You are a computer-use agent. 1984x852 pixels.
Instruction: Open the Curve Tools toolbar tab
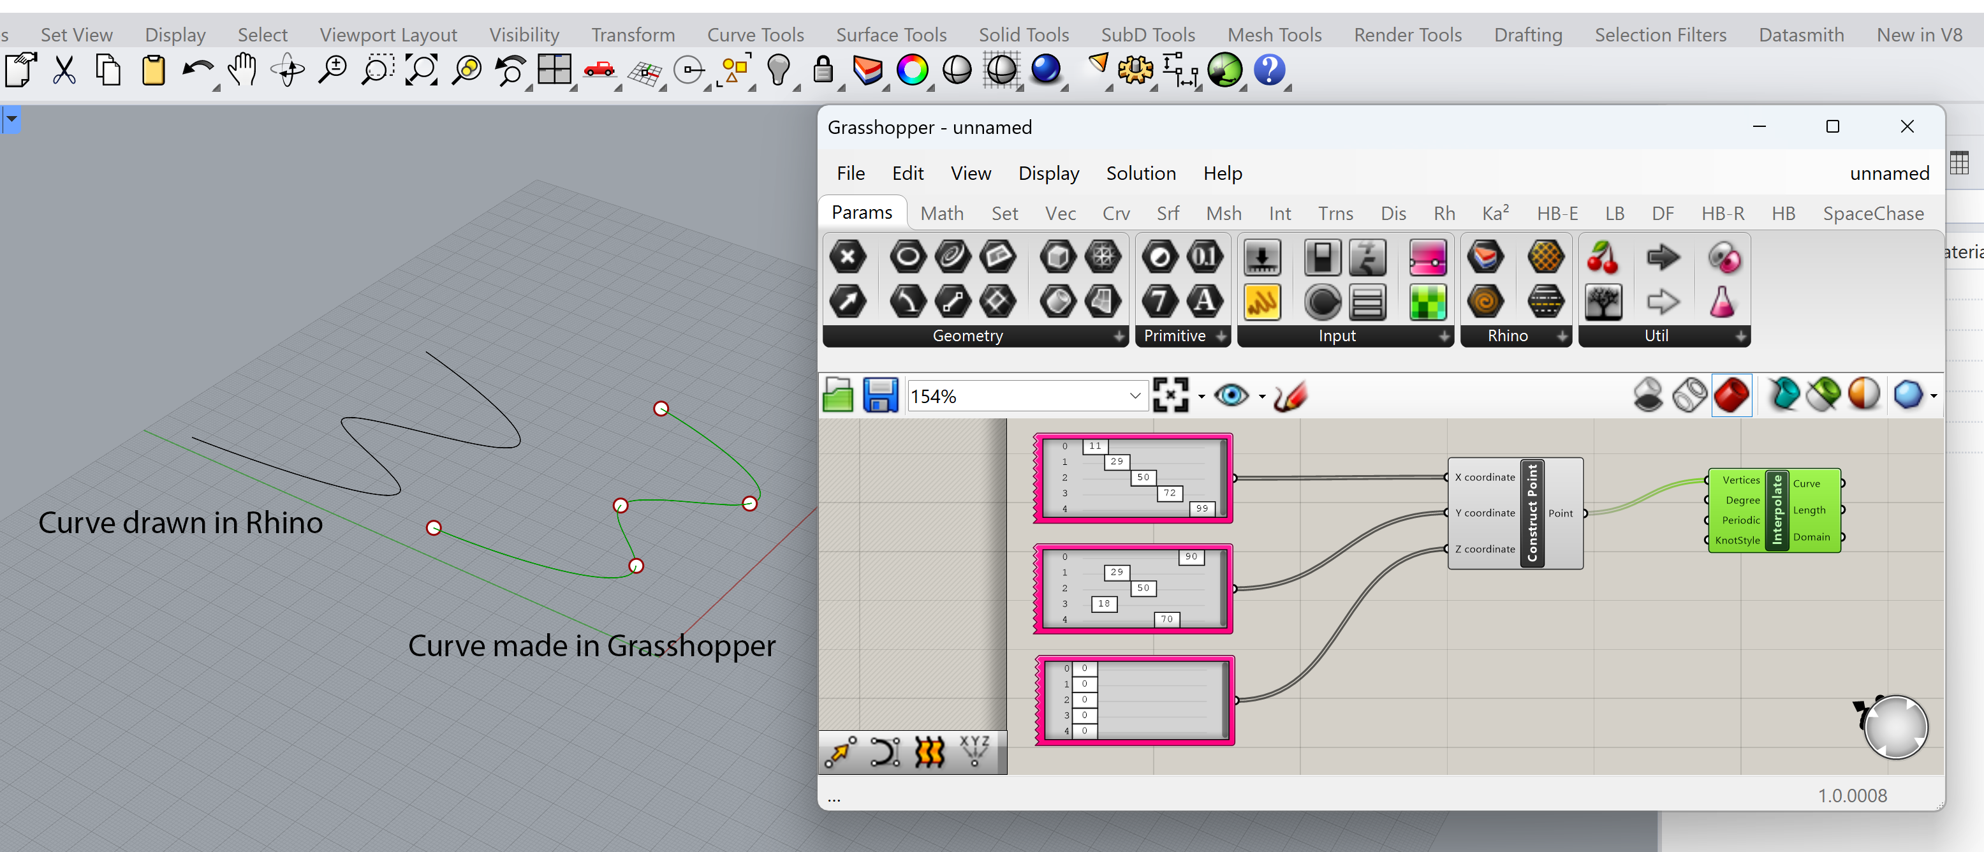755,34
